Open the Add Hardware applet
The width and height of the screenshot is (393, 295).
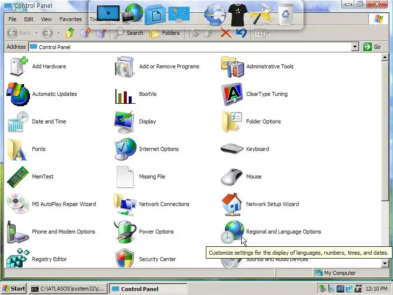[38, 66]
